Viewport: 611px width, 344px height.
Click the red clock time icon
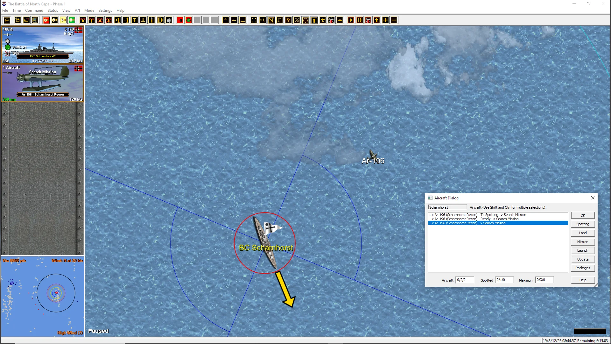[x=46, y=20]
